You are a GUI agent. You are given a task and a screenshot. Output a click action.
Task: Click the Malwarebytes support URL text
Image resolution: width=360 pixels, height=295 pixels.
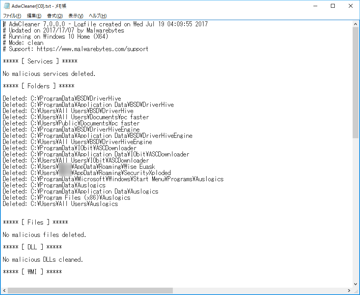point(92,49)
